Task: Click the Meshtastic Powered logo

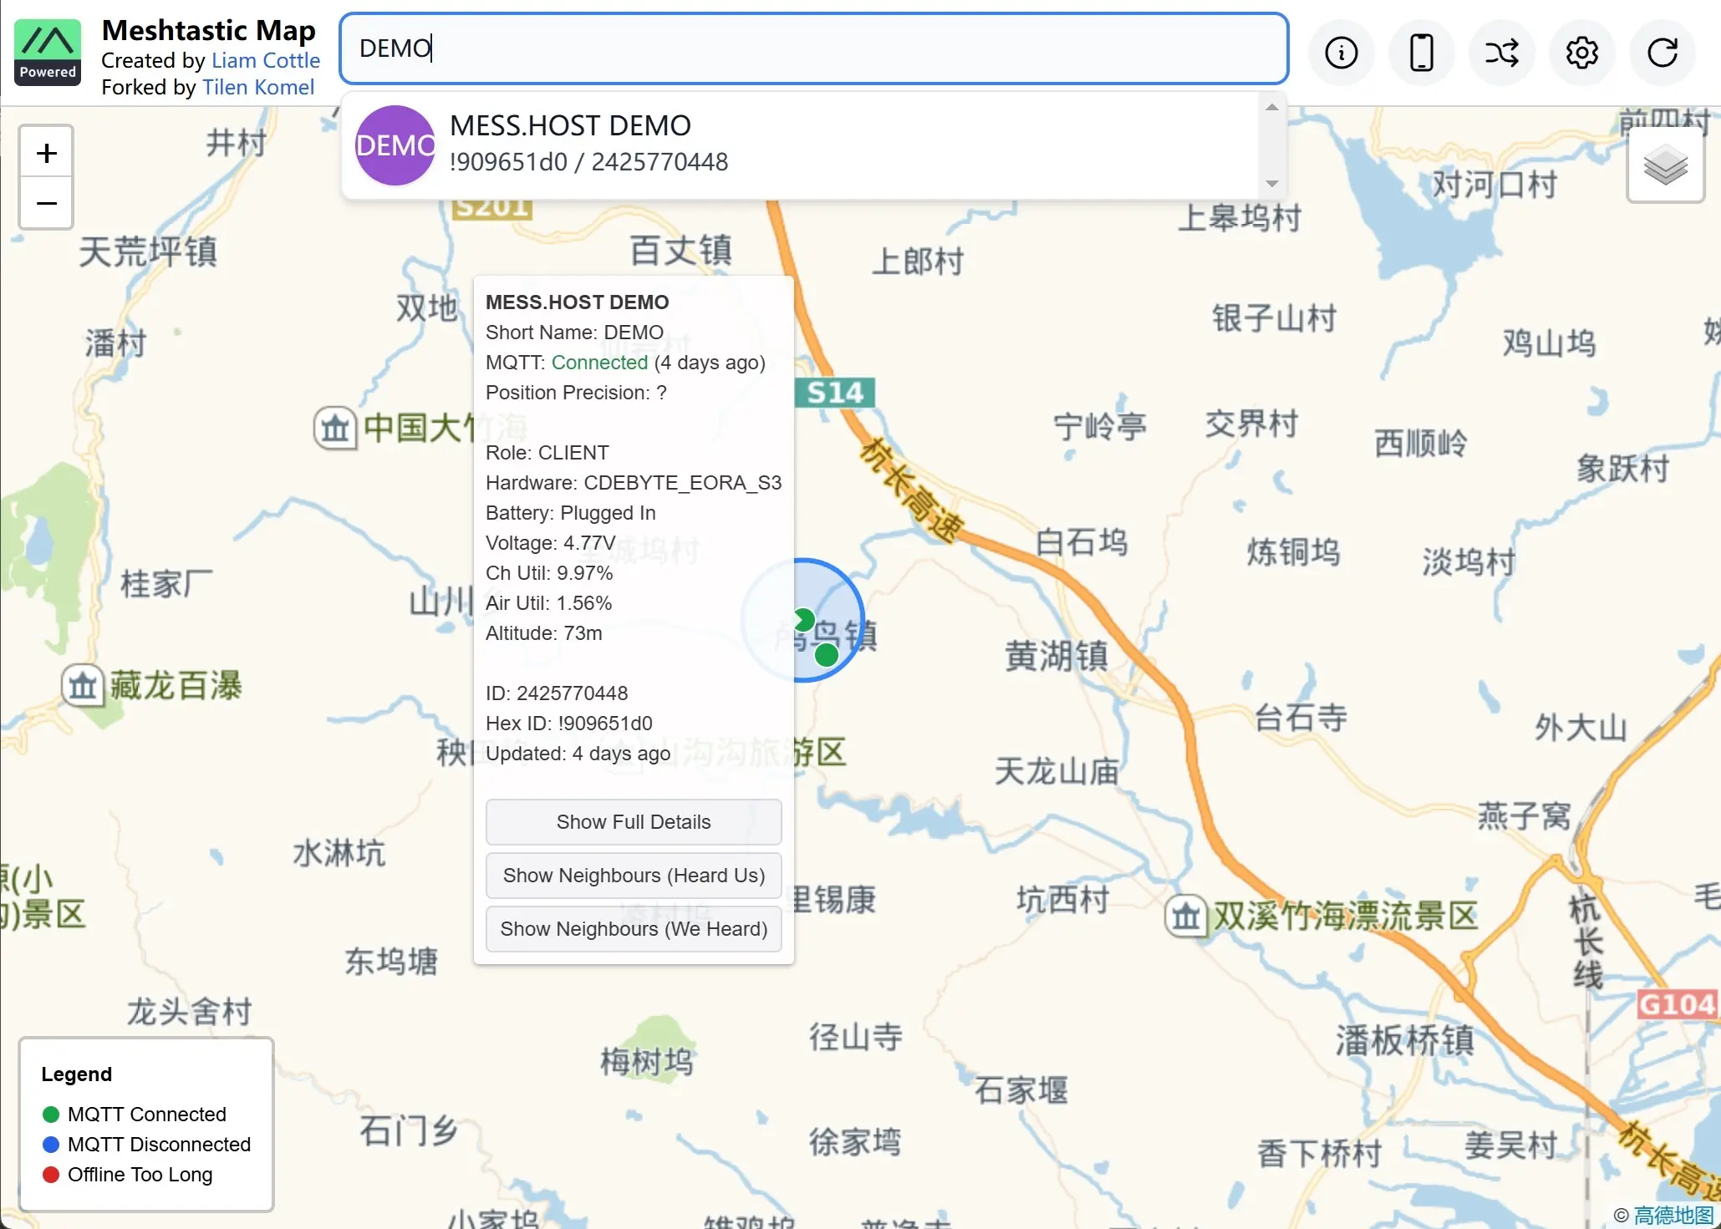Action: click(47, 52)
